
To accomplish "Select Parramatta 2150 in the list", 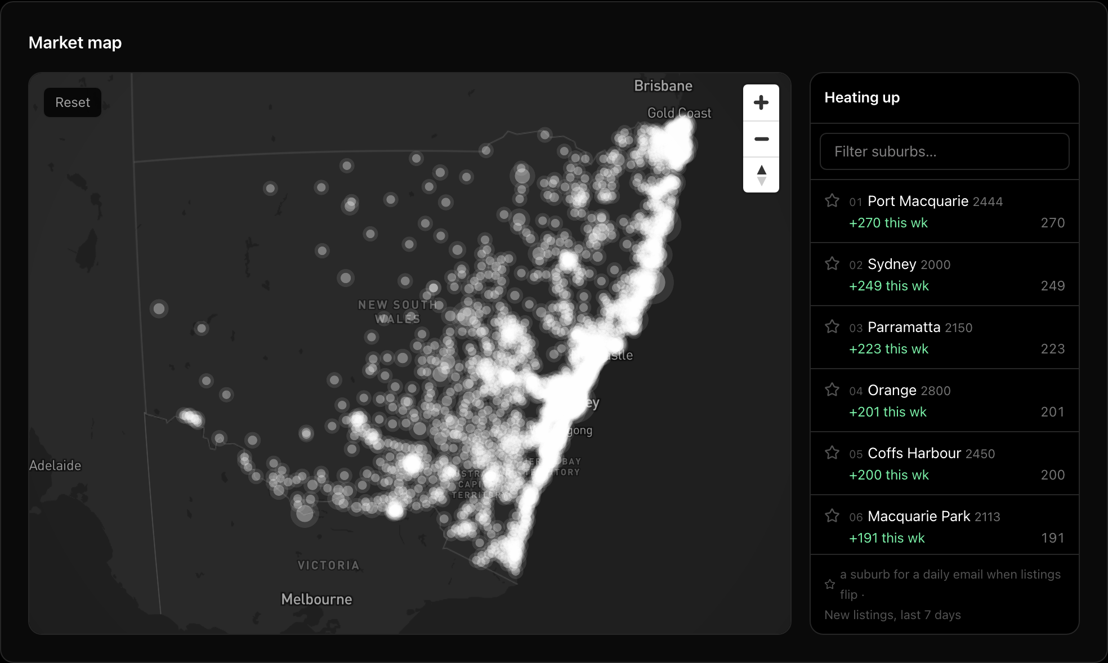I will (x=920, y=327).
